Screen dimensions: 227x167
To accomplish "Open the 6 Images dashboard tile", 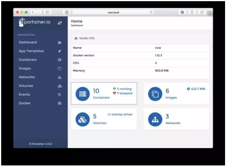I will coord(176,94).
